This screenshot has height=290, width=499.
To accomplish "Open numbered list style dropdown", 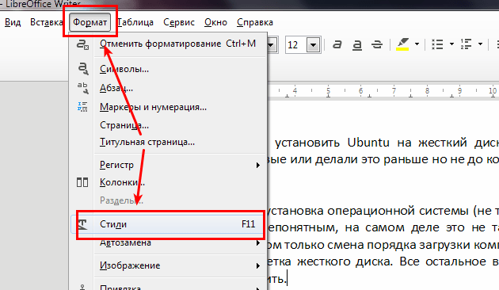I will tap(480, 44).
